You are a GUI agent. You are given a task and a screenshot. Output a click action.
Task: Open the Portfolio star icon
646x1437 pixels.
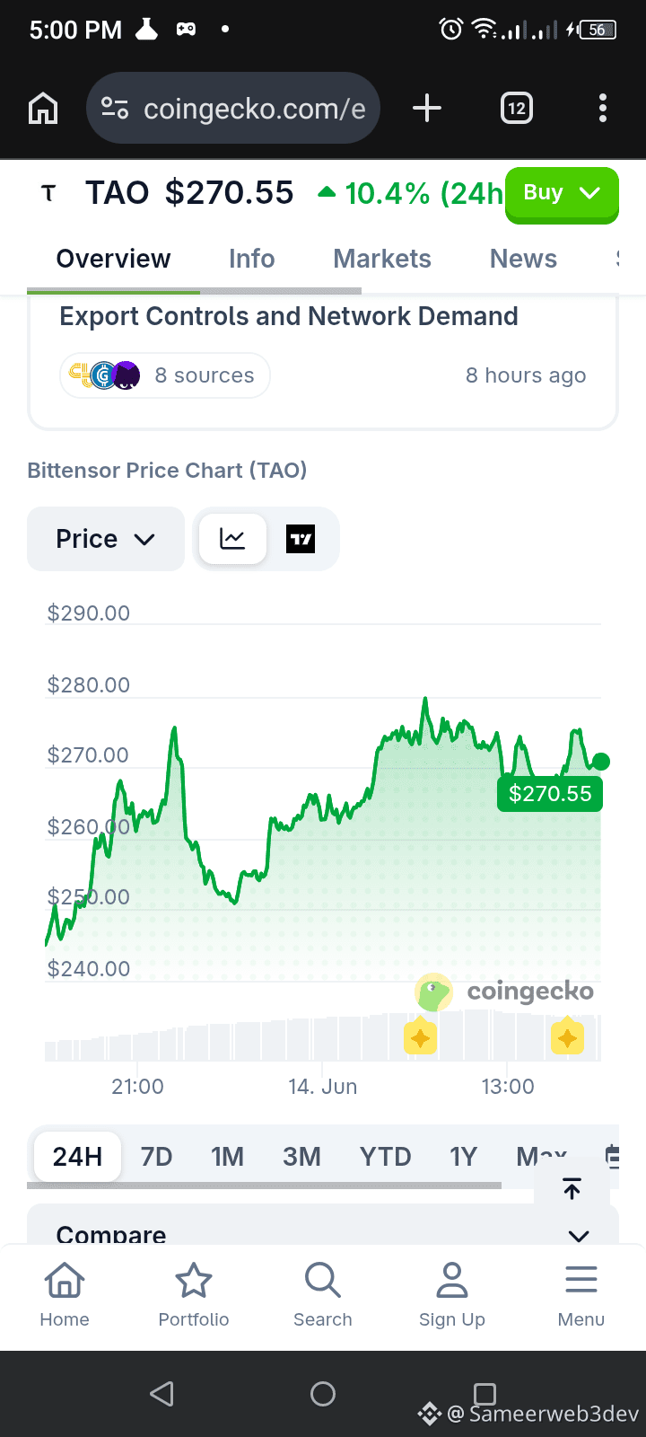[194, 1295]
